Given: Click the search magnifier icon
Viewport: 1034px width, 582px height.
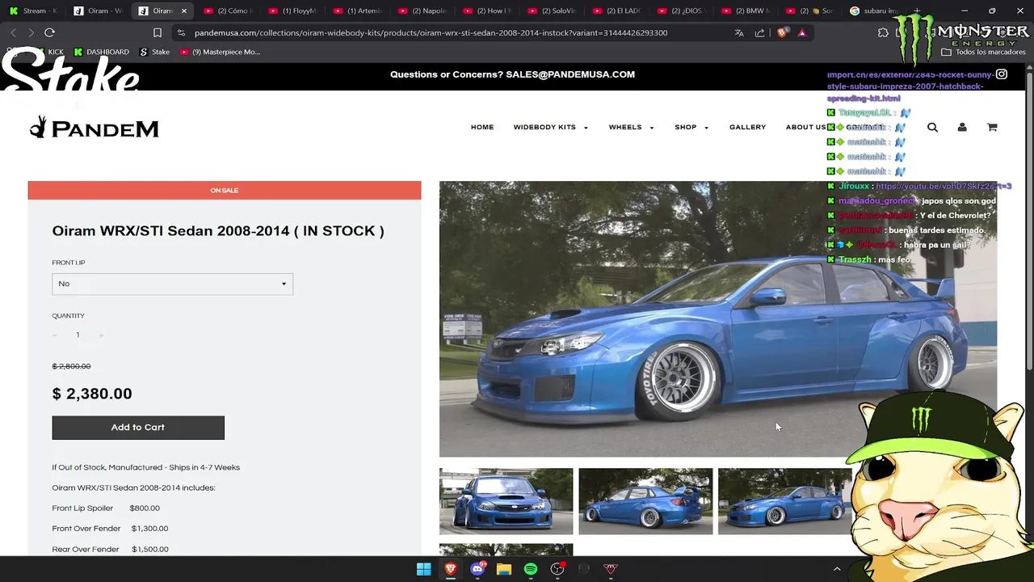Looking at the screenshot, I should 932,127.
